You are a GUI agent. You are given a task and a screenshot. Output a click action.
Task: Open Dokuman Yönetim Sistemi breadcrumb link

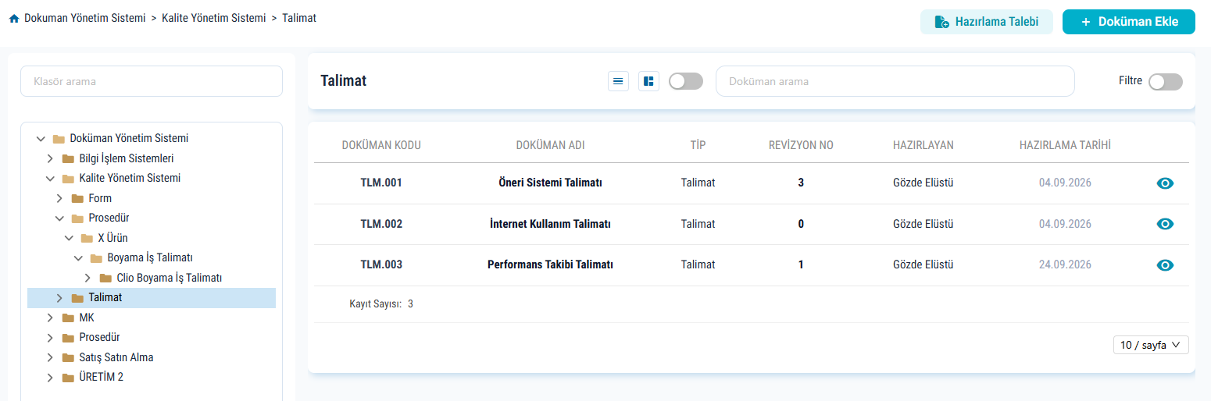click(85, 17)
